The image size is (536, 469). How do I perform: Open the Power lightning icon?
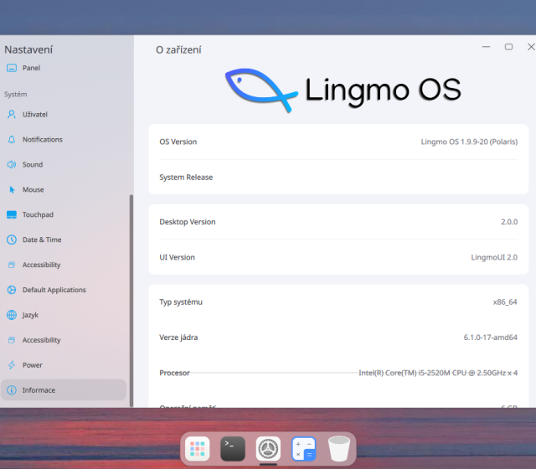12,365
